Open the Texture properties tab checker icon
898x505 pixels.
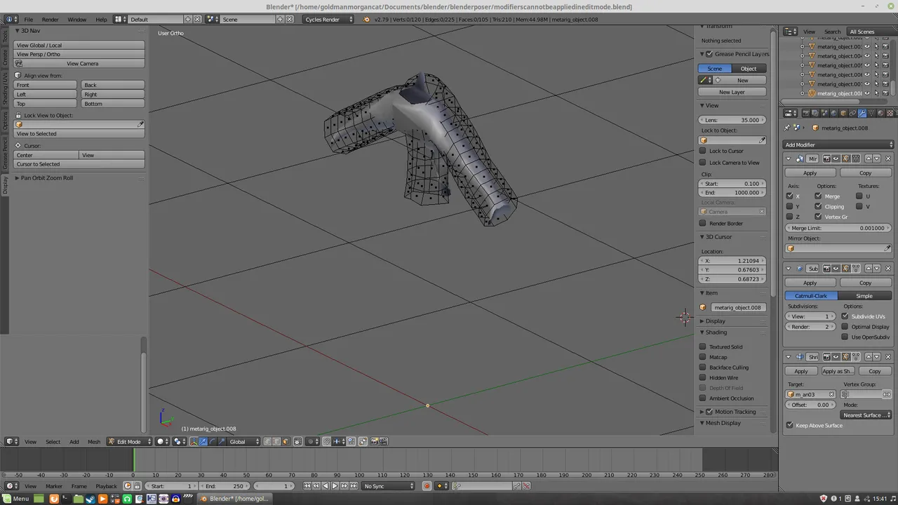coord(890,113)
